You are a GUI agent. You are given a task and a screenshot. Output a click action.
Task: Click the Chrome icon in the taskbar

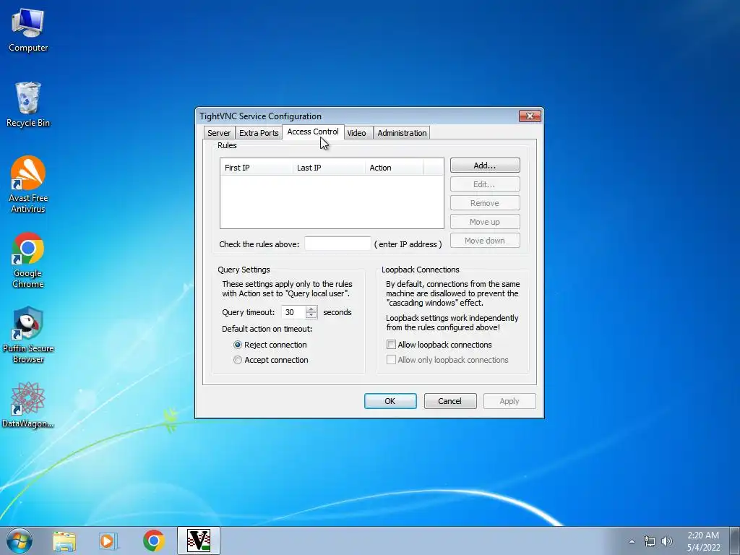pos(153,541)
